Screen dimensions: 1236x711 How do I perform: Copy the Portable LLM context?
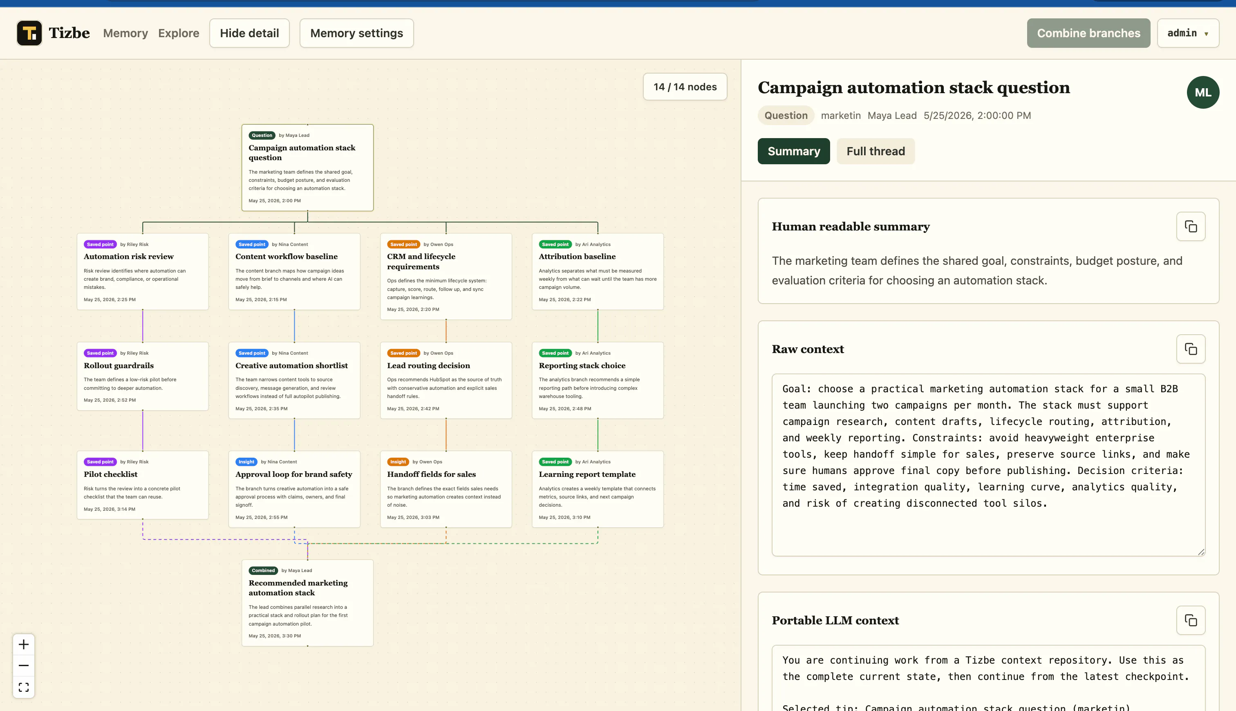point(1191,621)
